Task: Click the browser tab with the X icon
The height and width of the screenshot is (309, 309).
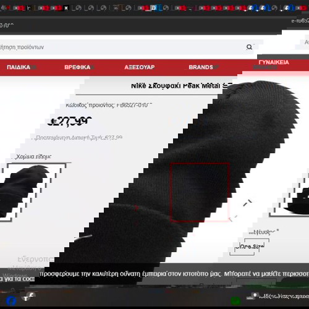Action: [66, 8]
